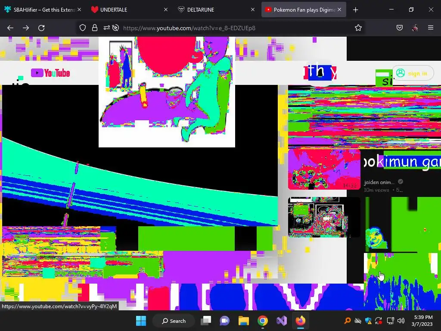Screen dimensions: 441x331
Task: Click the search magnifier tray icon
Action: (x=348, y=321)
